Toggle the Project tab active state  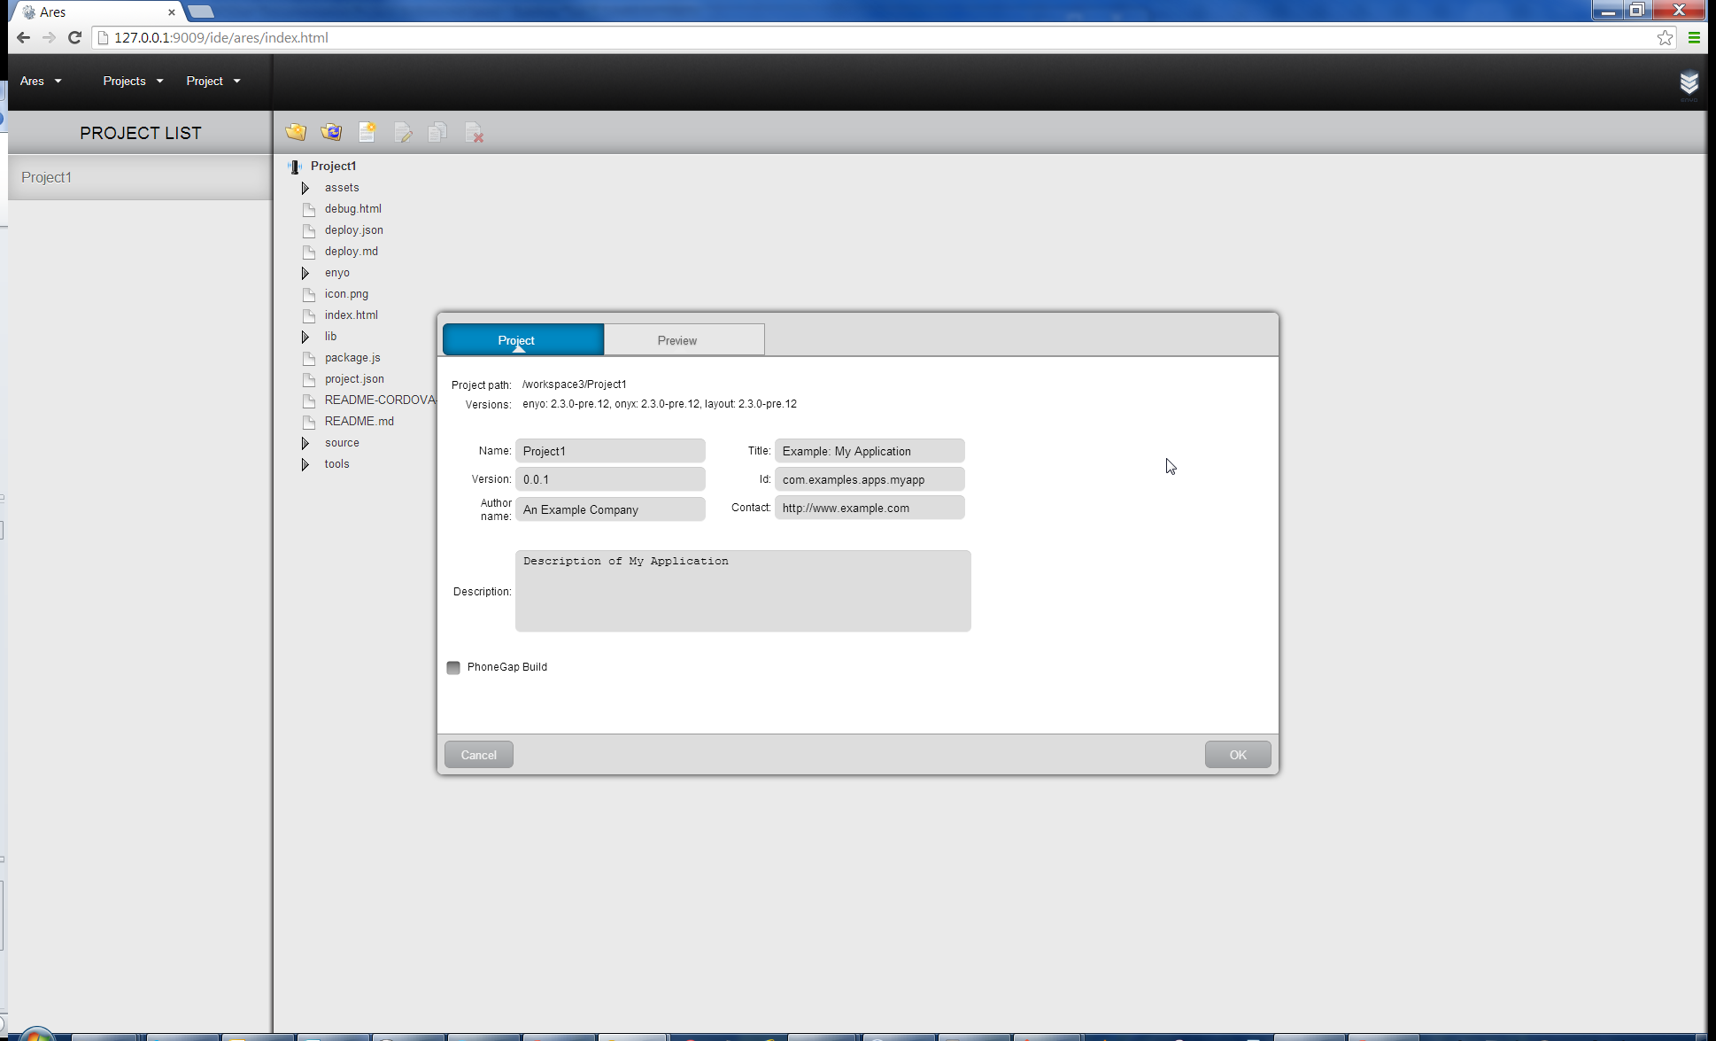(x=516, y=341)
